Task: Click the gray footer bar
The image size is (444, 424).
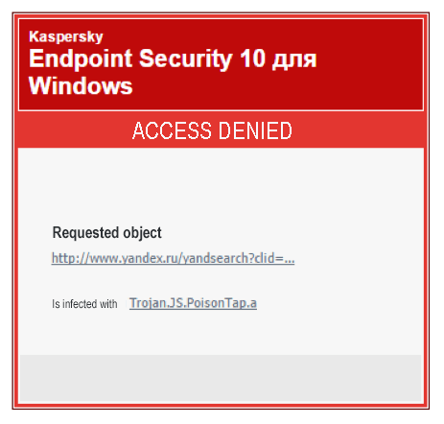Action: [x=221, y=378]
